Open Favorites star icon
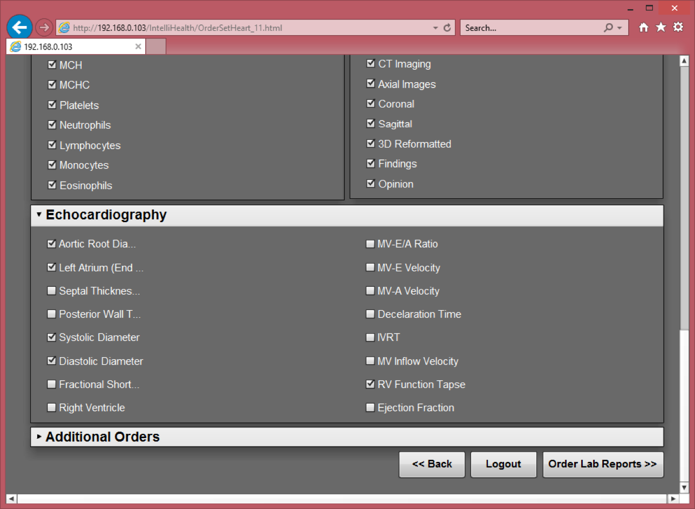Viewport: 695px width, 509px height. pyautogui.click(x=660, y=28)
